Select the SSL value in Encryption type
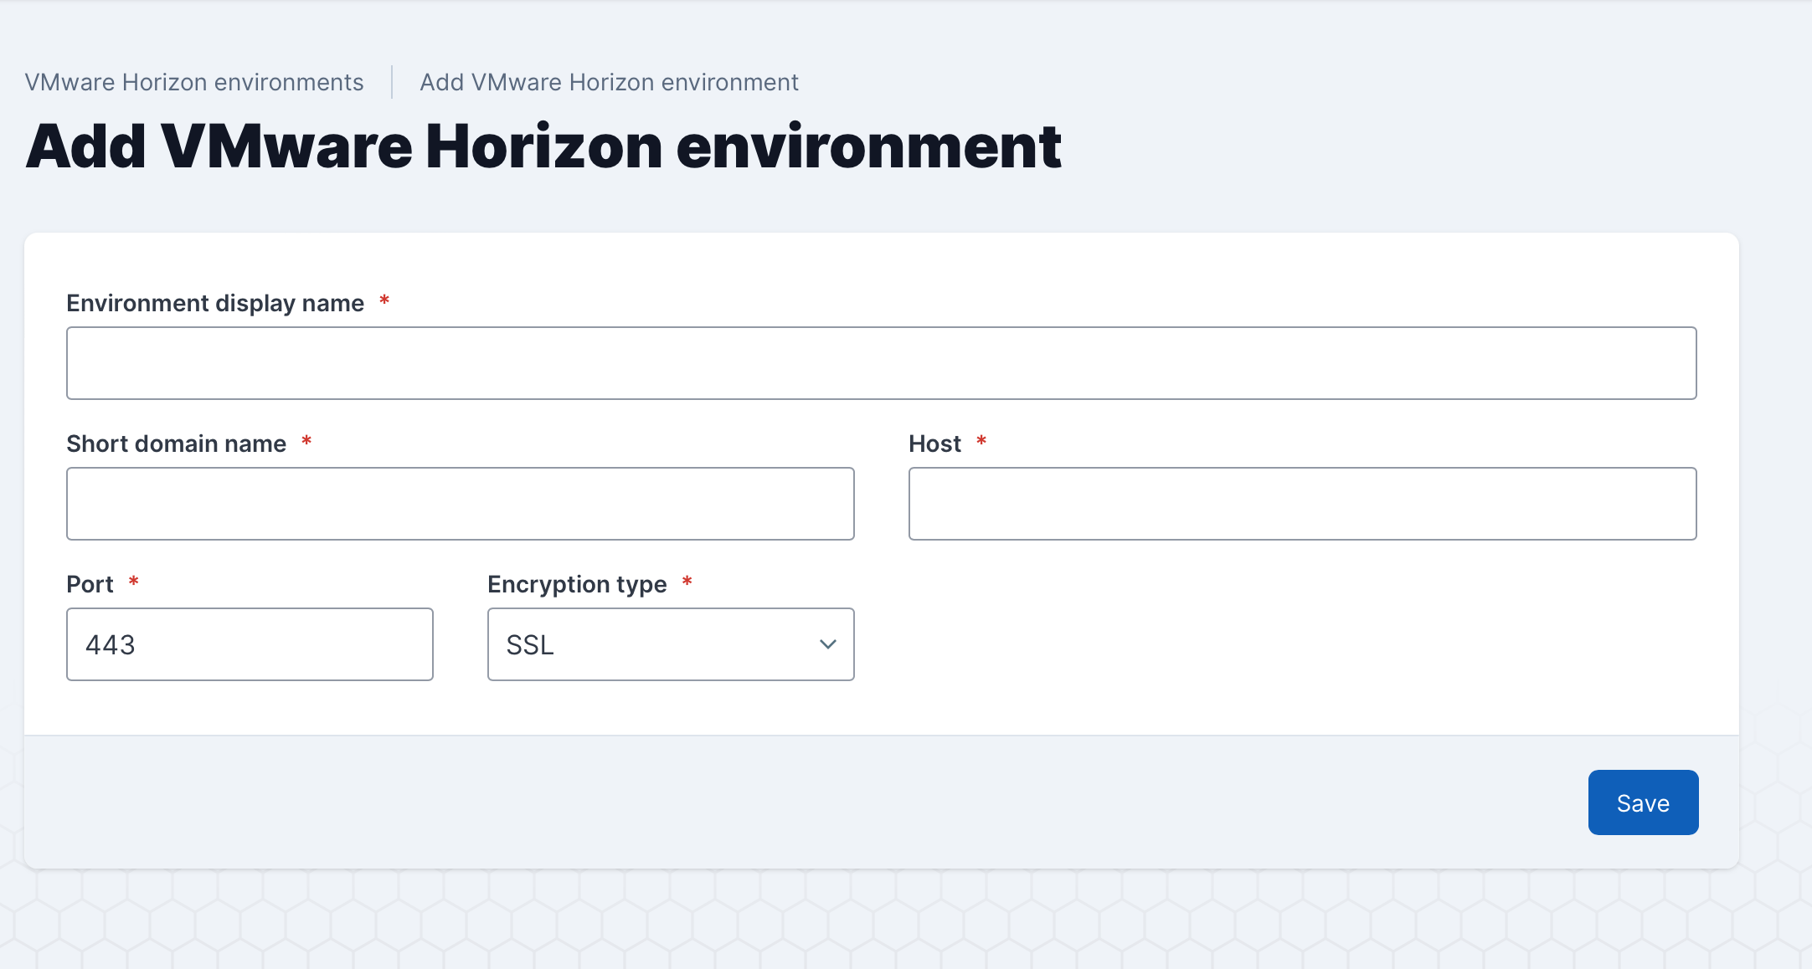Image resolution: width=1812 pixels, height=969 pixels. point(531,645)
